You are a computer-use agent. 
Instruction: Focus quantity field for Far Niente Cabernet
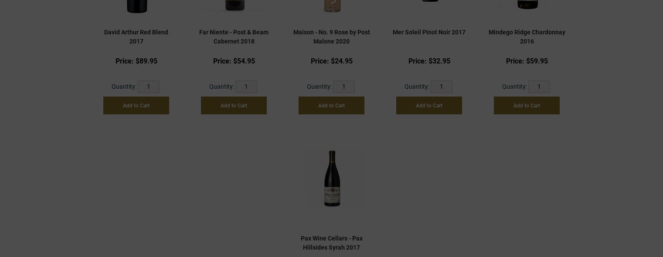[x=246, y=87]
